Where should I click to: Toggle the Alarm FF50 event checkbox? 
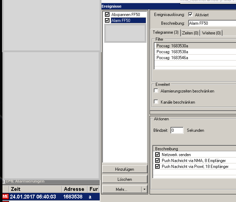click(x=107, y=20)
